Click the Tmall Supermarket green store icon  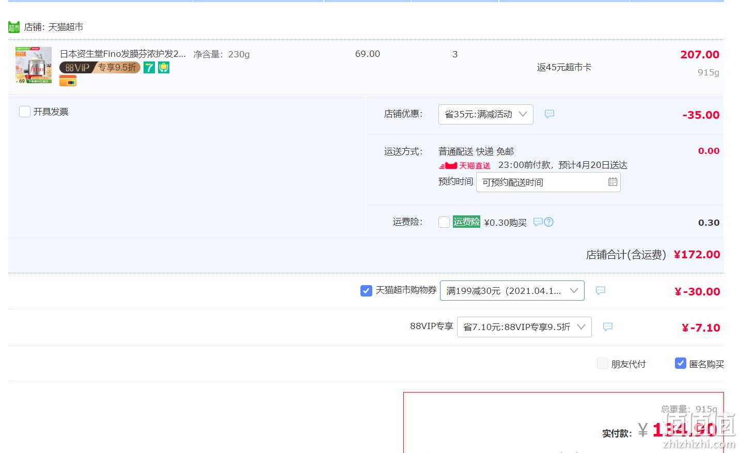pos(14,27)
